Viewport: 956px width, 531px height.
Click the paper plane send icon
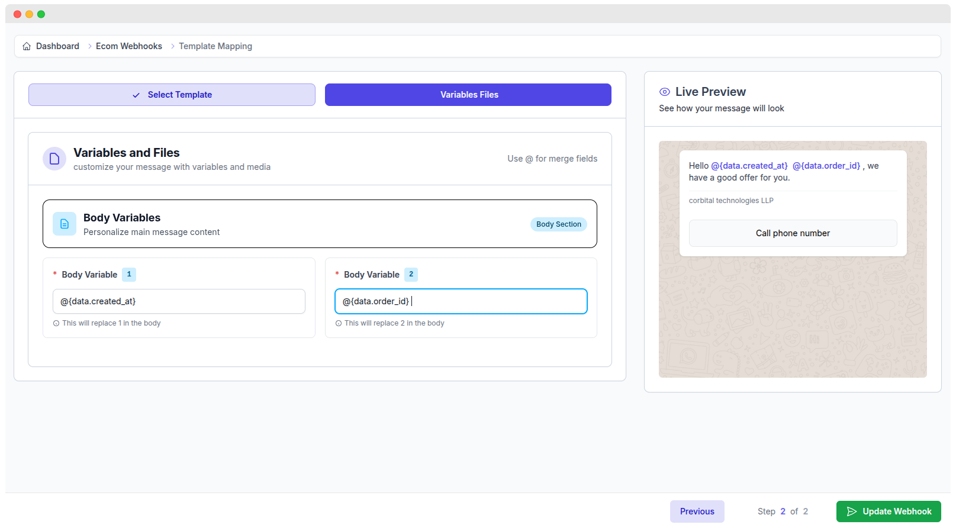(x=852, y=511)
